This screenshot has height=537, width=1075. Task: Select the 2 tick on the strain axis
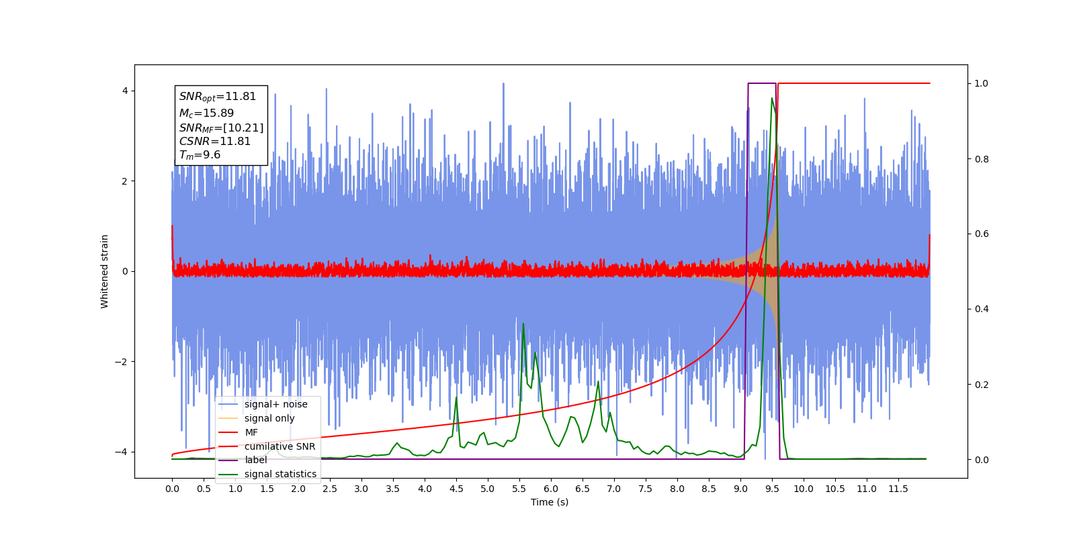click(124, 181)
